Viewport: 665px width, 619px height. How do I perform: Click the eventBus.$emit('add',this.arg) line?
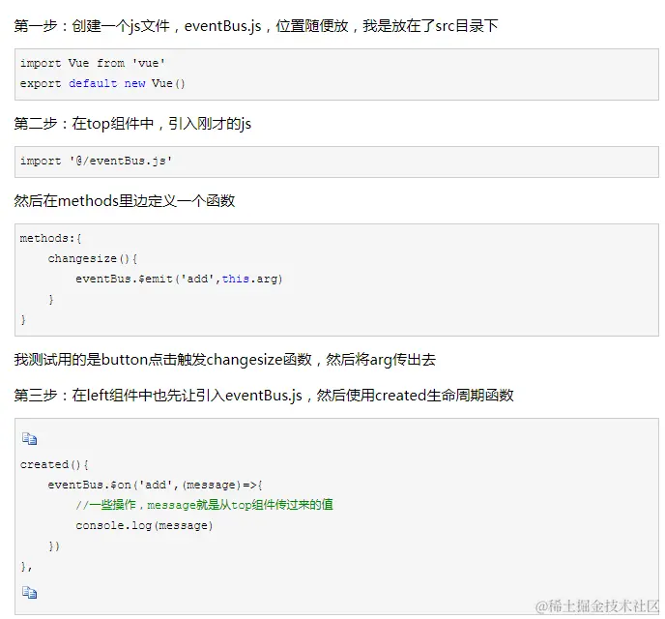(x=179, y=279)
